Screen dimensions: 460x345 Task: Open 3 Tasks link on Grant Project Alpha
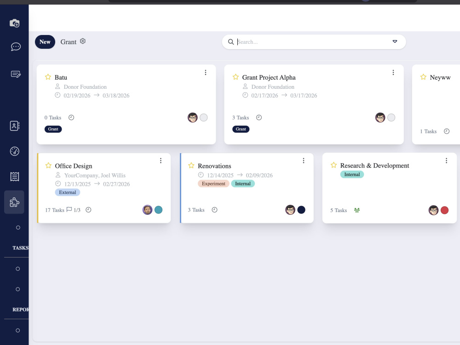coord(241,118)
